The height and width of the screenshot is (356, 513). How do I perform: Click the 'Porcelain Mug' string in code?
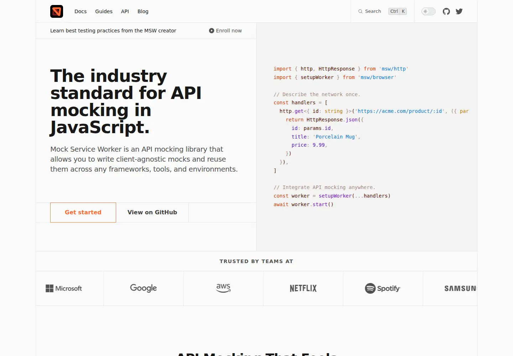coord(335,137)
